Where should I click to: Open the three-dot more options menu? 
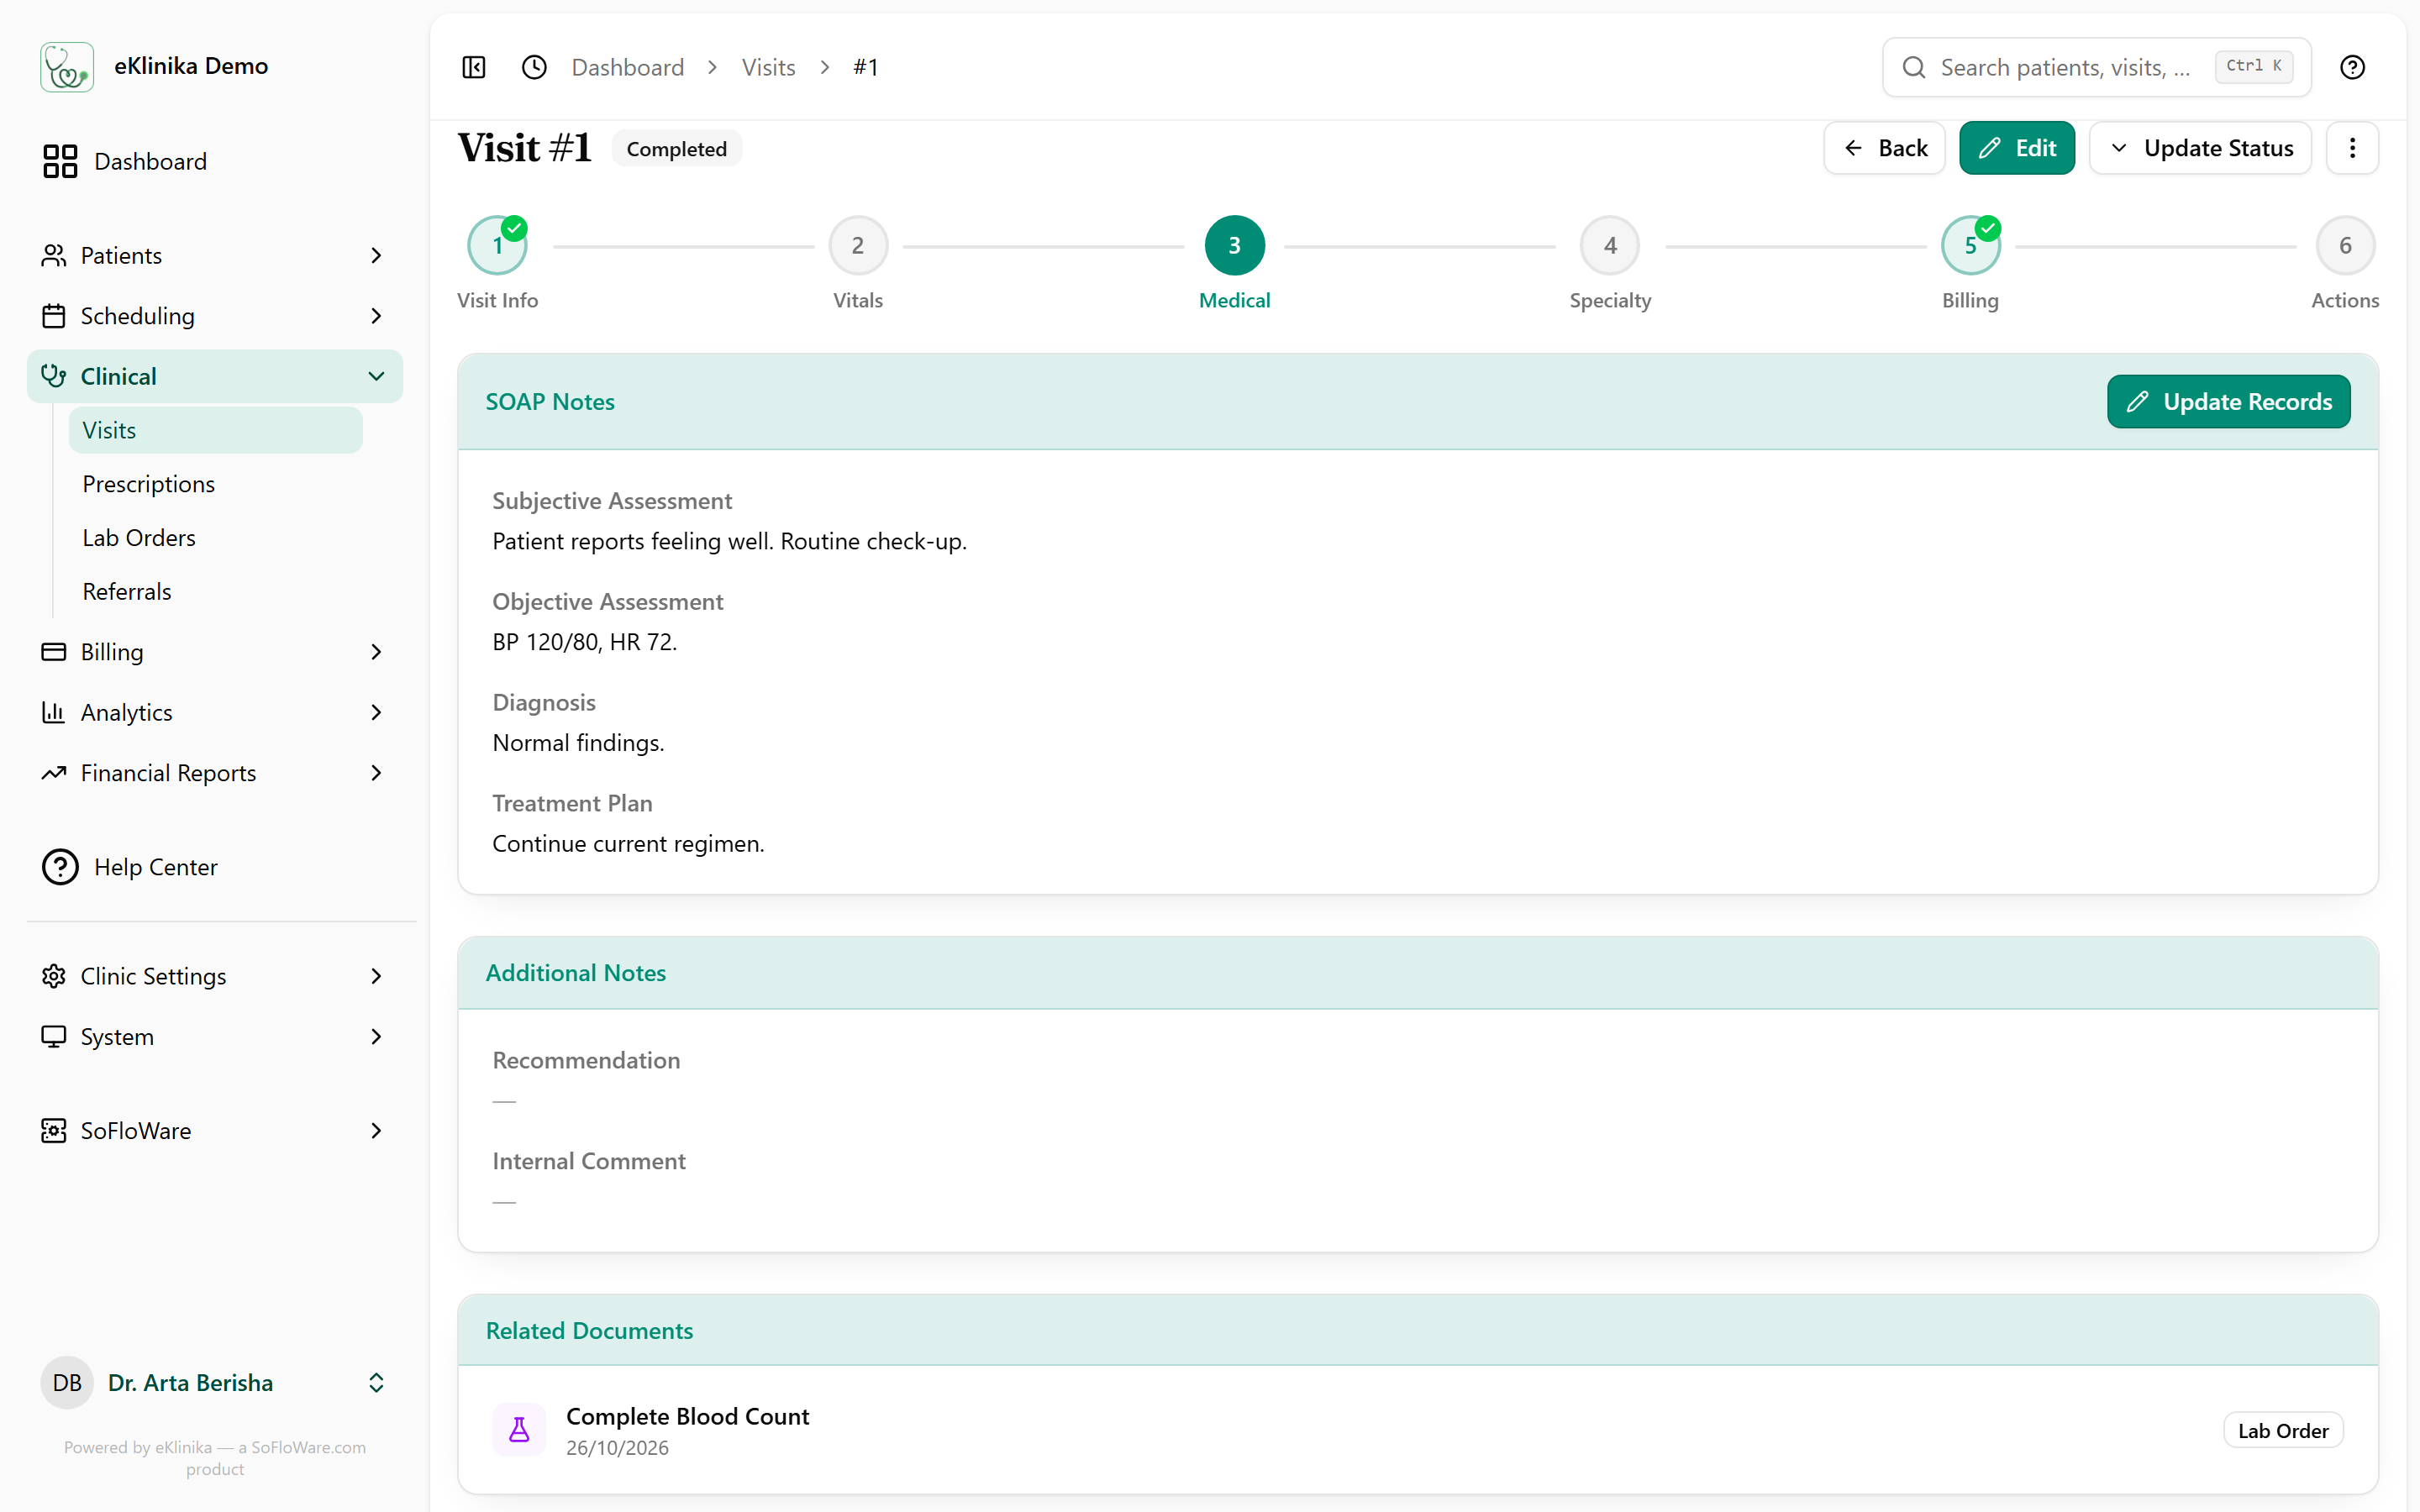(x=2352, y=148)
